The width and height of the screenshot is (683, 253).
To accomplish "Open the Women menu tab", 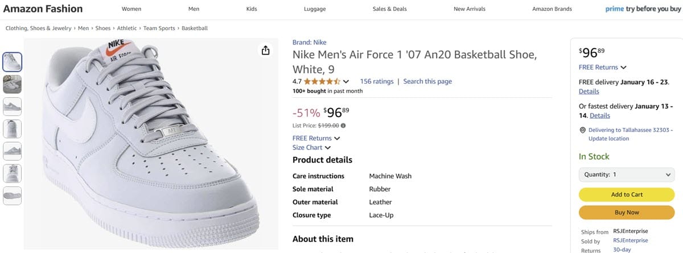I will pyautogui.click(x=131, y=9).
